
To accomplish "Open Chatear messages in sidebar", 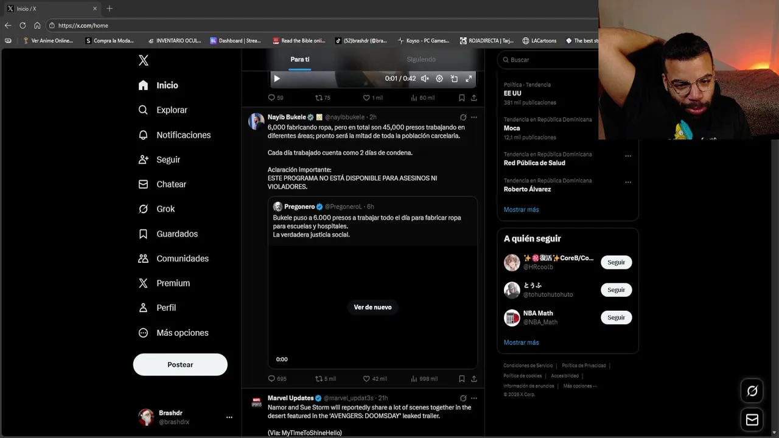I will coord(162,184).
